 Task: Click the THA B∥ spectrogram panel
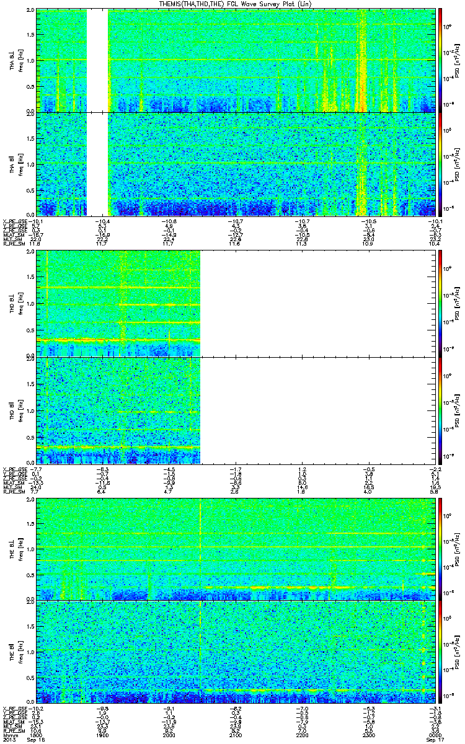pyautogui.click(x=236, y=163)
